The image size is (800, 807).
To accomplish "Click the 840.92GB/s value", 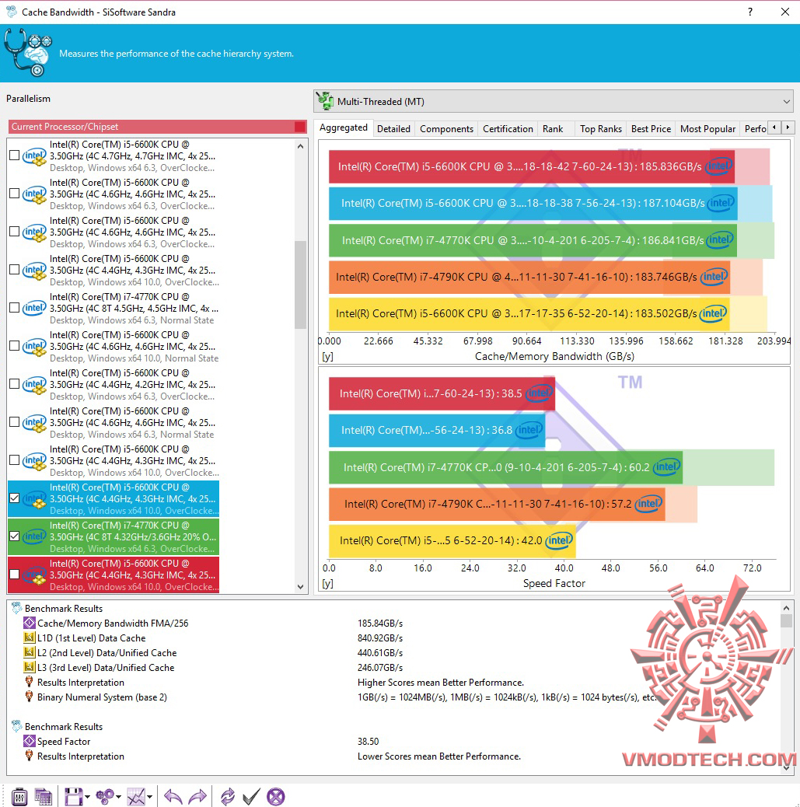I will pos(380,638).
